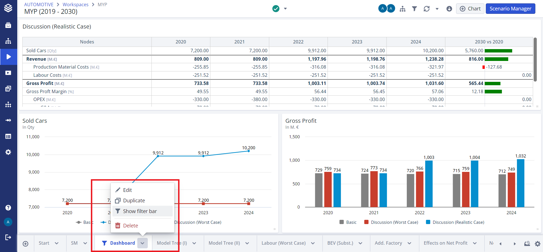Image resolution: width=543 pixels, height=252 pixels.
Task: Click green bar in Sold Cars 2030 vs 2020
Action: click(x=498, y=51)
